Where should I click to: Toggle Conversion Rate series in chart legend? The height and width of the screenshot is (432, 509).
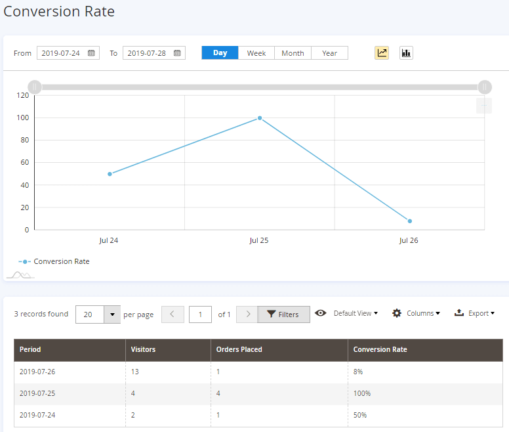pyautogui.click(x=54, y=261)
